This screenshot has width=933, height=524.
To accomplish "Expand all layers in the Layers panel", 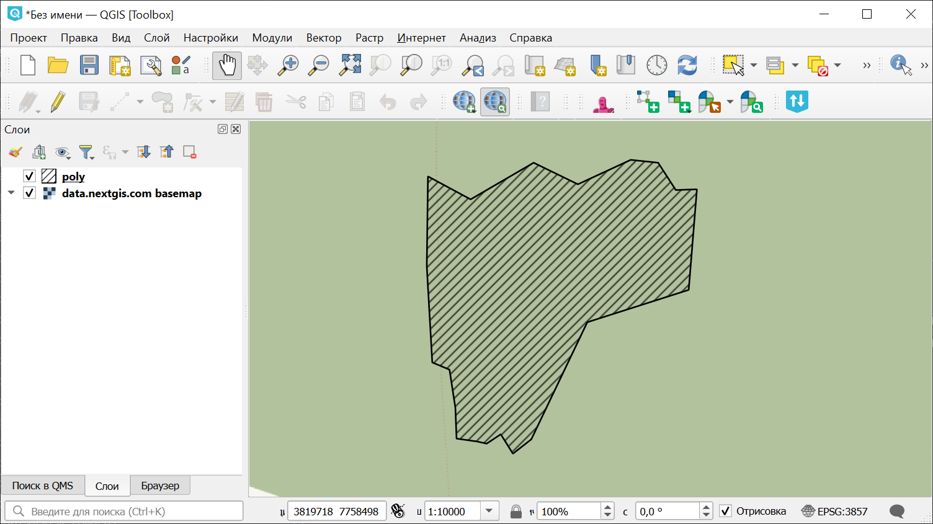I will pos(143,152).
